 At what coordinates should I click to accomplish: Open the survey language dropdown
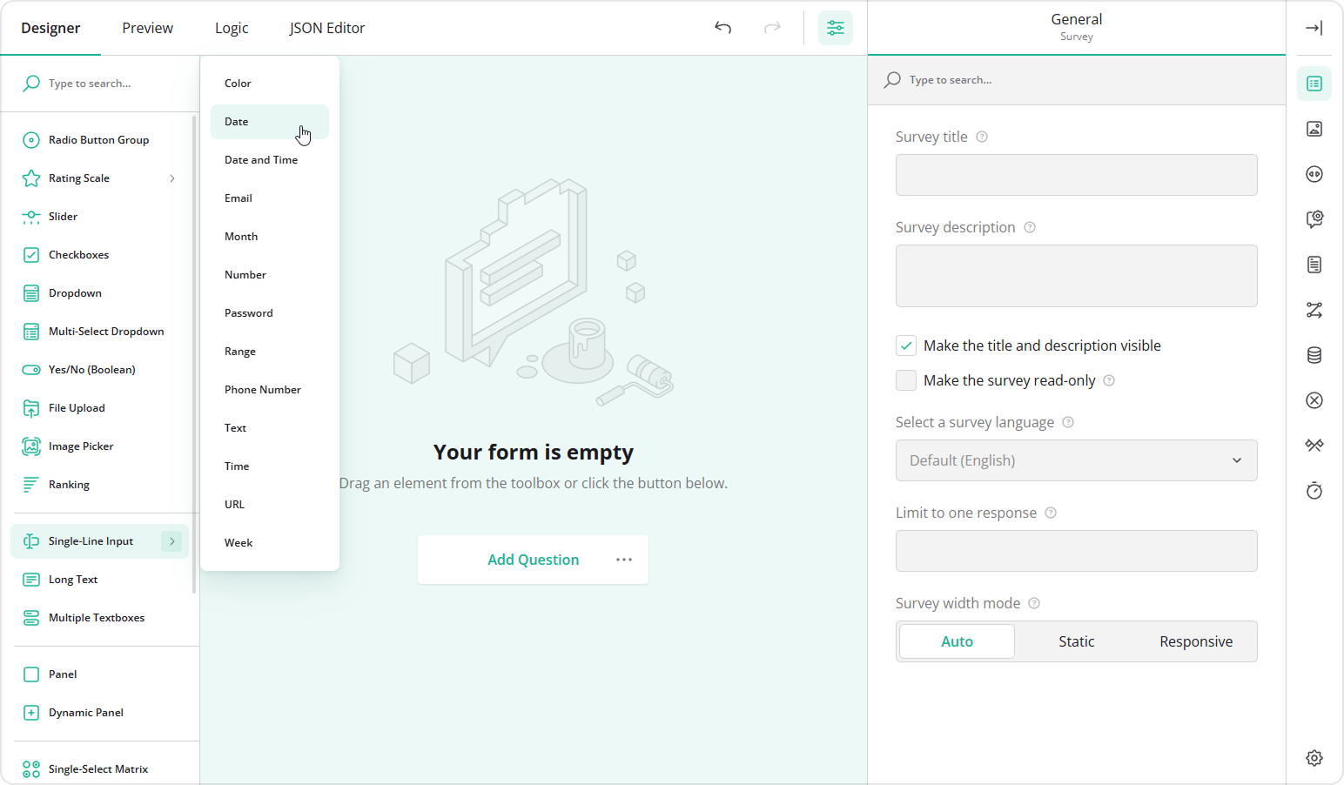pyautogui.click(x=1076, y=460)
